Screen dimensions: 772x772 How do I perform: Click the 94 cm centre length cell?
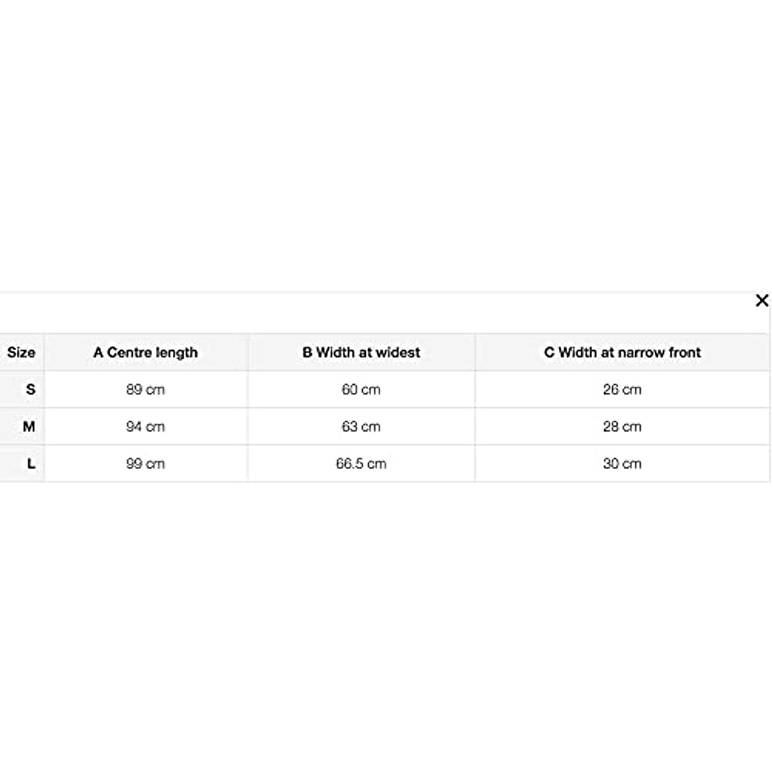(x=145, y=427)
